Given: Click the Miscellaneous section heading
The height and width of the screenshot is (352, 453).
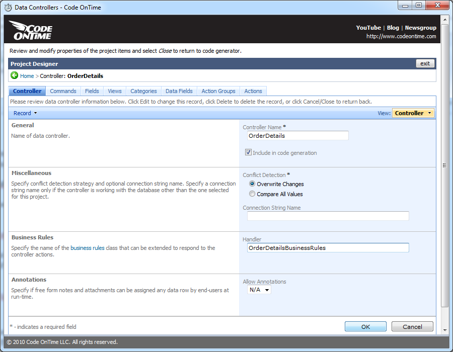Looking at the screenshot, I should tap(31, 173).
